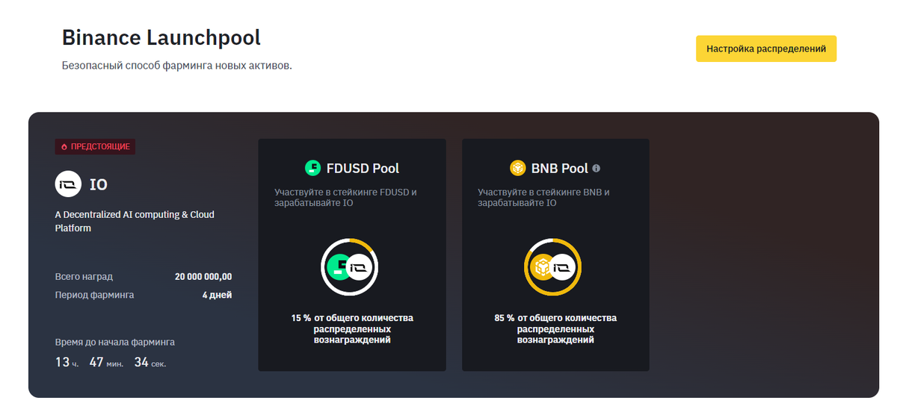Image resolution: width=897 pixels, height=412 pixels.
Task: Click the 47 мин. countdown minutes value
Action: coord(106,363)
